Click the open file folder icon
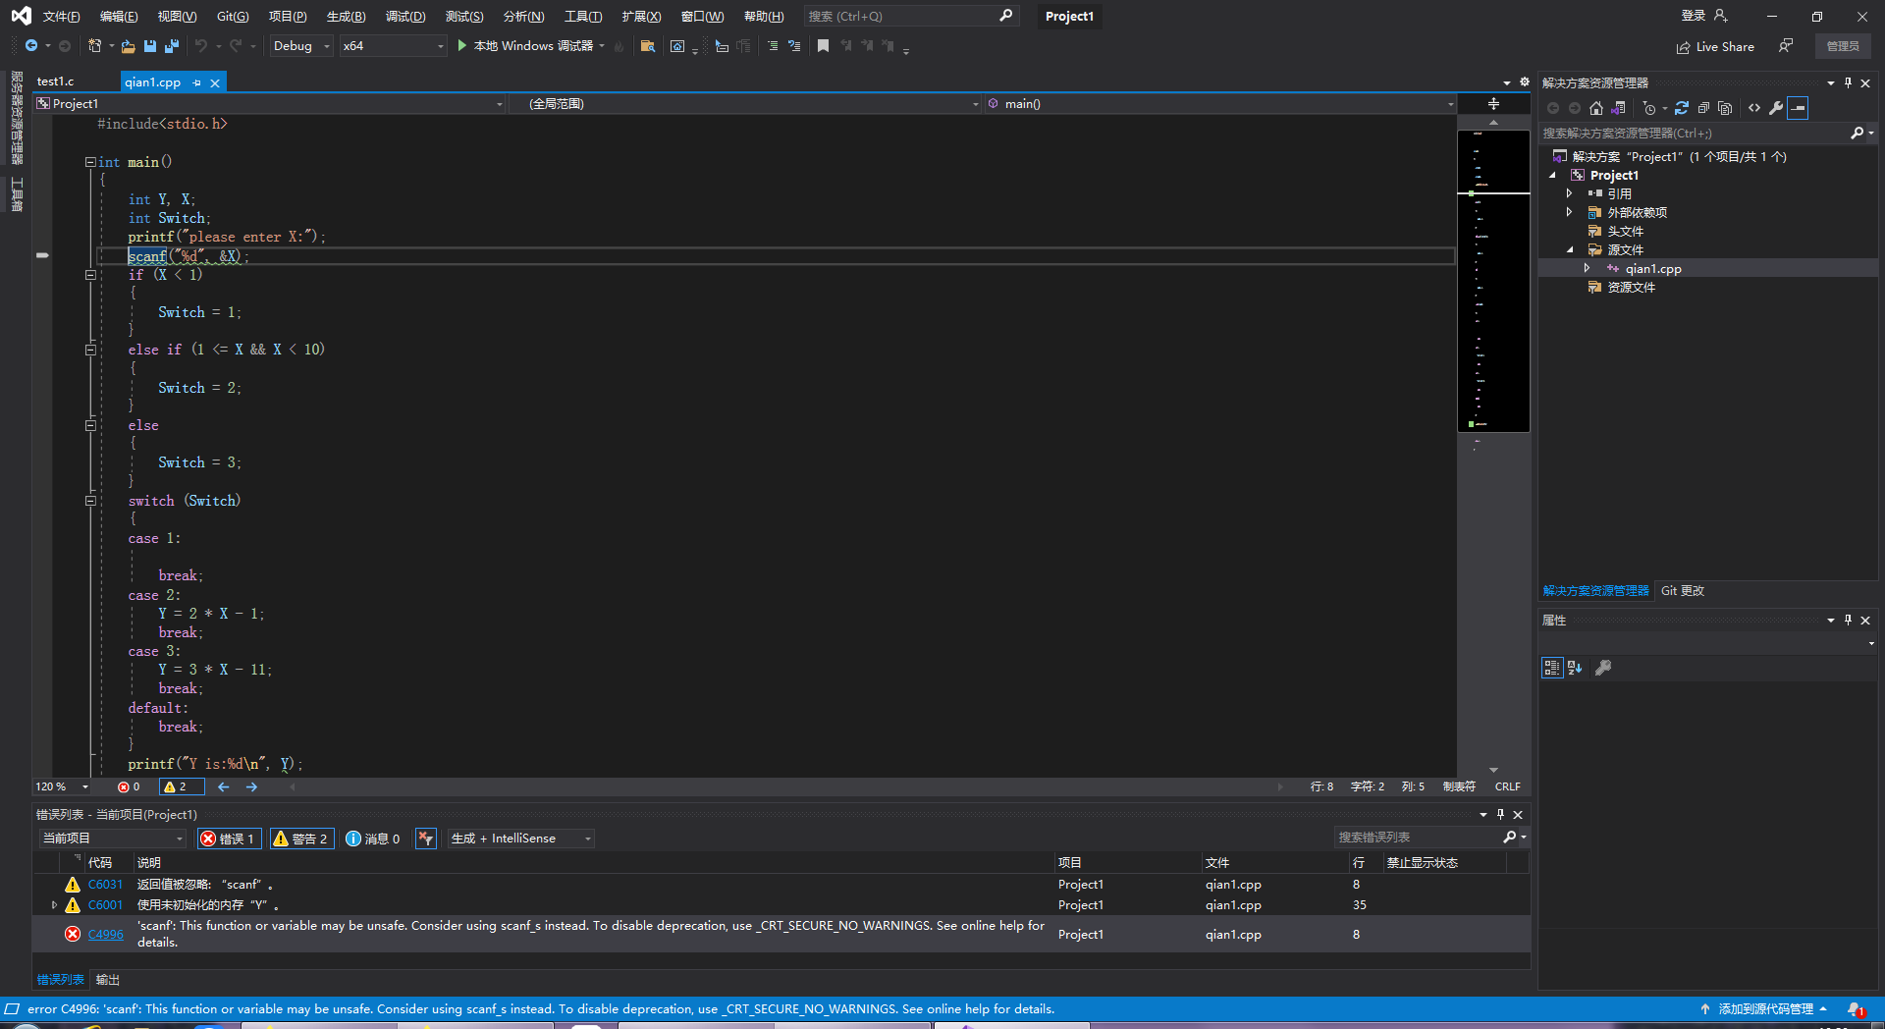1885x1029 pixels. (128, 46)
